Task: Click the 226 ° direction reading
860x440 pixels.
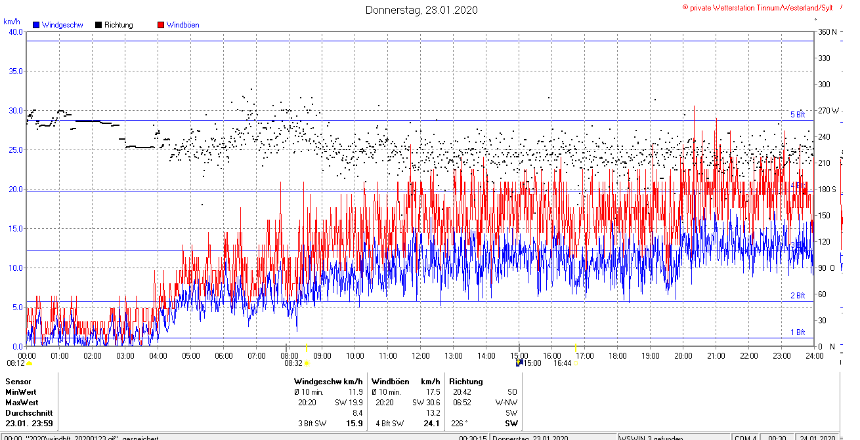Action: [461, 424]
